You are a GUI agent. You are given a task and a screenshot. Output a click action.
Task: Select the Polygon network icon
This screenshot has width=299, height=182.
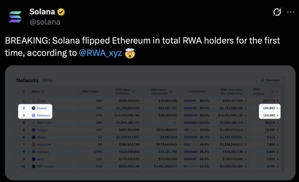point(34,130)
